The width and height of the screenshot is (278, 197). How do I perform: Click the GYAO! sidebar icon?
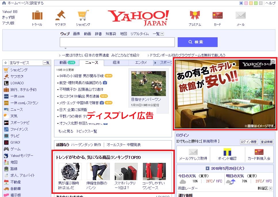tap(6, 142)
